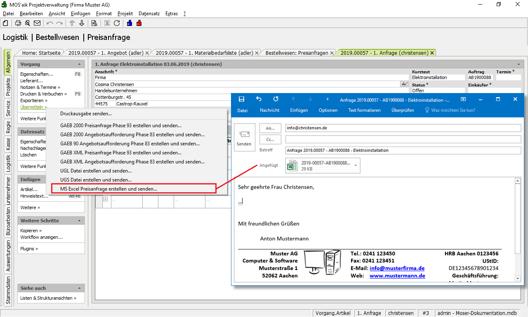The width and height of the screenshot is (528, 317).
Task: Click the save icon in the email window
Action: click(x=241, y=99)
